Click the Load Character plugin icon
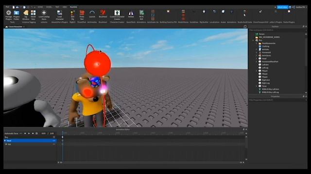 pyautogui.click(x=59, y=13)
